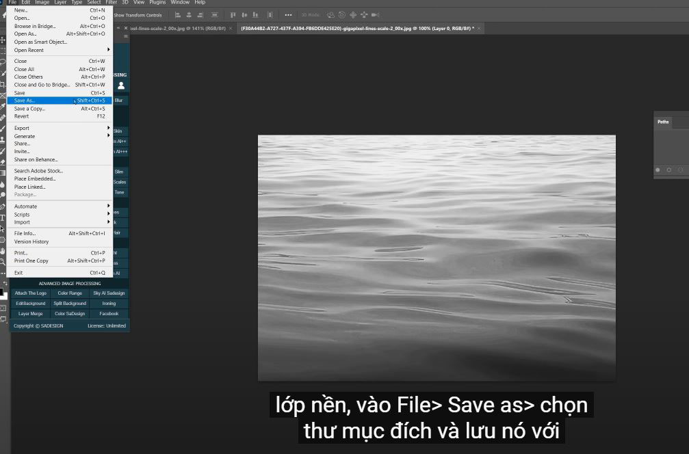
Task: Choose Place Linked menu item
Action: point(60,187)
